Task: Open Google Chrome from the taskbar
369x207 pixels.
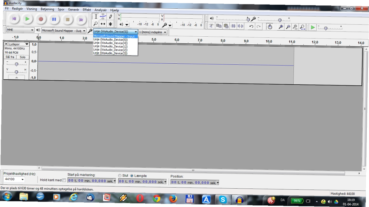Action: [156, 199]
